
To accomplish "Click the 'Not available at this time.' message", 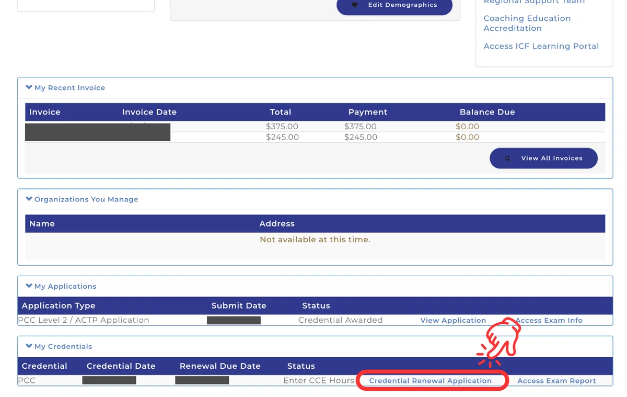I will click(315, 240).
